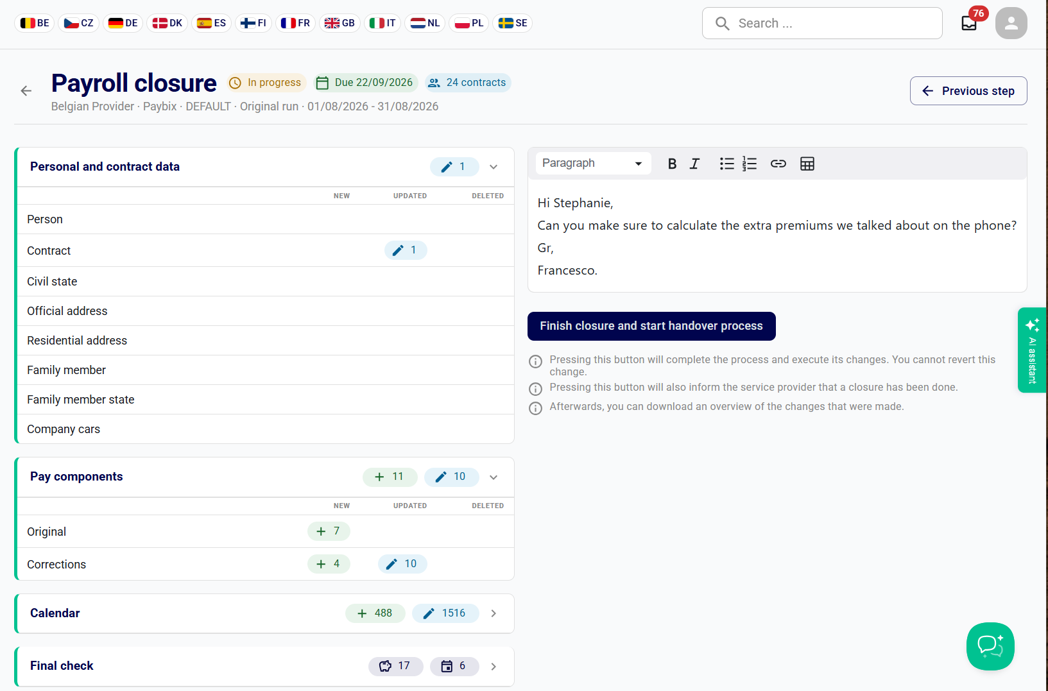The width and height of the screenshot is (1048, 691).
Task: Insert a link in the message
Action: pyautogui.click(x=778, y=164)
